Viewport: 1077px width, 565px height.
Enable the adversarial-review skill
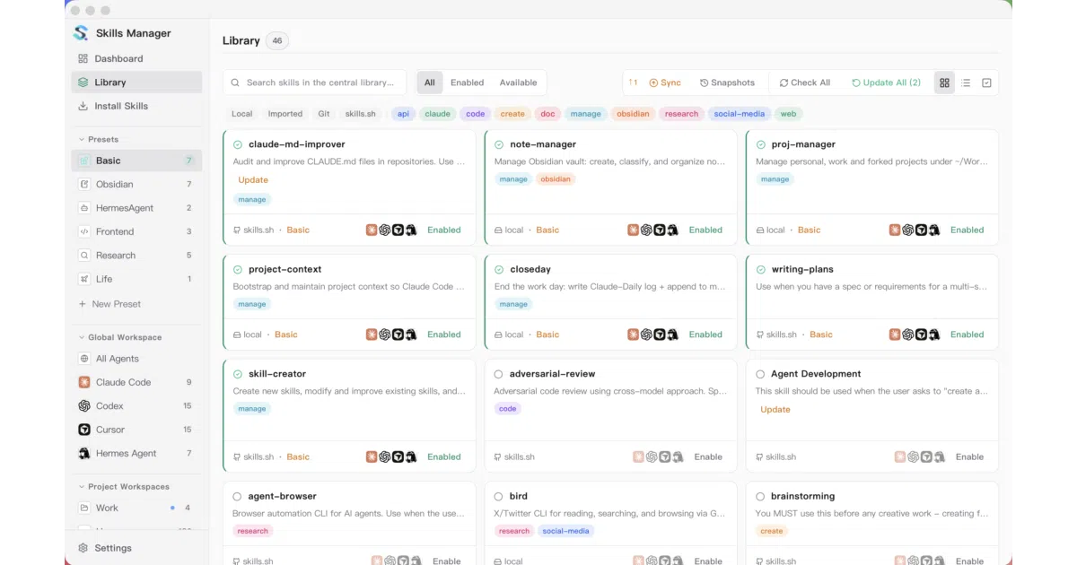click(708, 456)
